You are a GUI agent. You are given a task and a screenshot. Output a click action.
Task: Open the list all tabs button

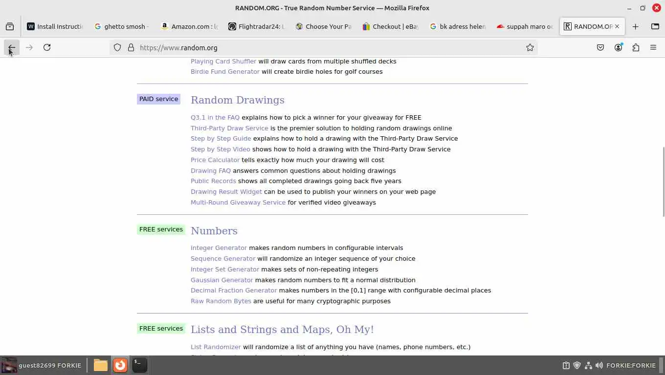click(655, 26)
